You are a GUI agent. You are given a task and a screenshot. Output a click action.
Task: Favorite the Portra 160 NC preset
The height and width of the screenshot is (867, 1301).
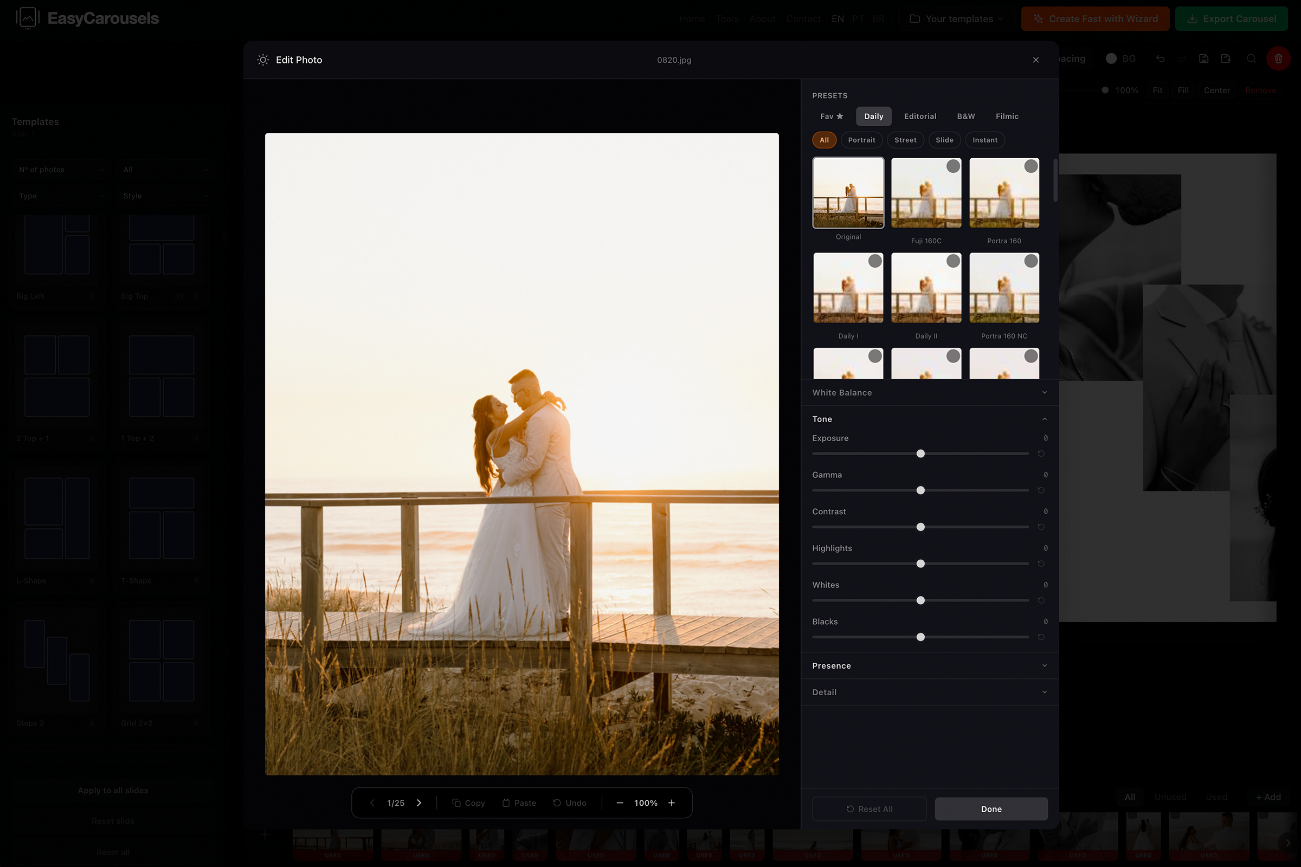[x=1031, y=261]
